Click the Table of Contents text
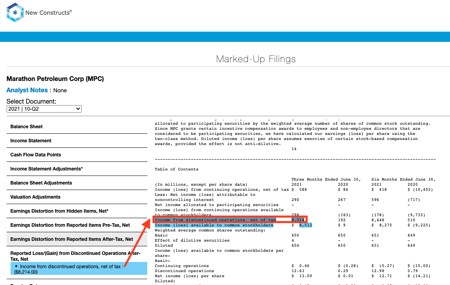This screenshot has height=285, width=450. [177, 169]
